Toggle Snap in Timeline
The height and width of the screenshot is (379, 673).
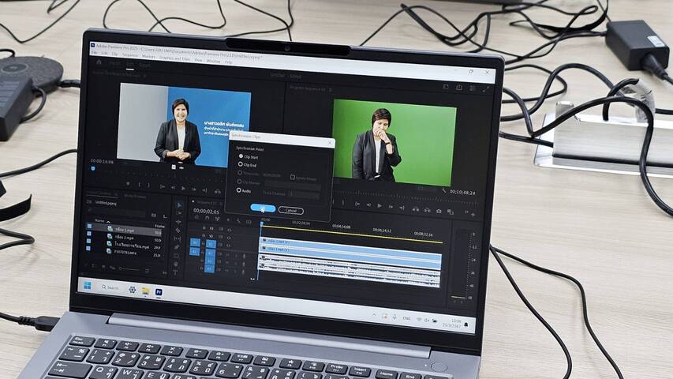point(207,218)
